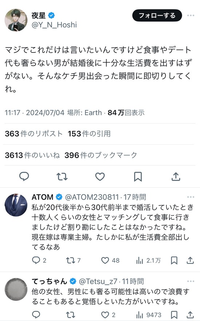Repost ATOM's reply showing 7 reposts

[x=73, y=261]
